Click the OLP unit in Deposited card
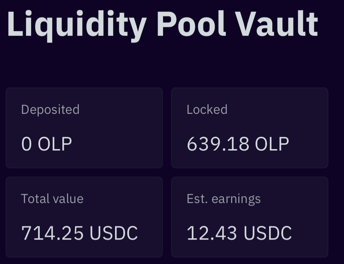344x264 pixels. click(55, 144)
